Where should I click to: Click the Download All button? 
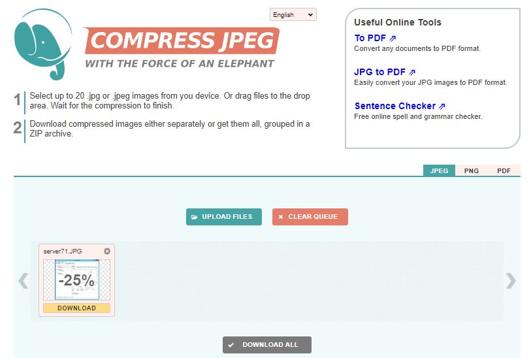[x=266, y=345]
